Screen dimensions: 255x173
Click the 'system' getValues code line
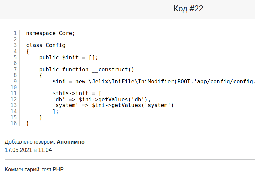[x=113, y=105]
